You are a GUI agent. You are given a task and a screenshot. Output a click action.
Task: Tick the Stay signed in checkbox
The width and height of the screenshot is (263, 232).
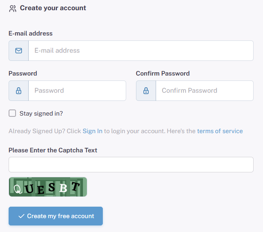pyautogui.click(x=12, y=113)
